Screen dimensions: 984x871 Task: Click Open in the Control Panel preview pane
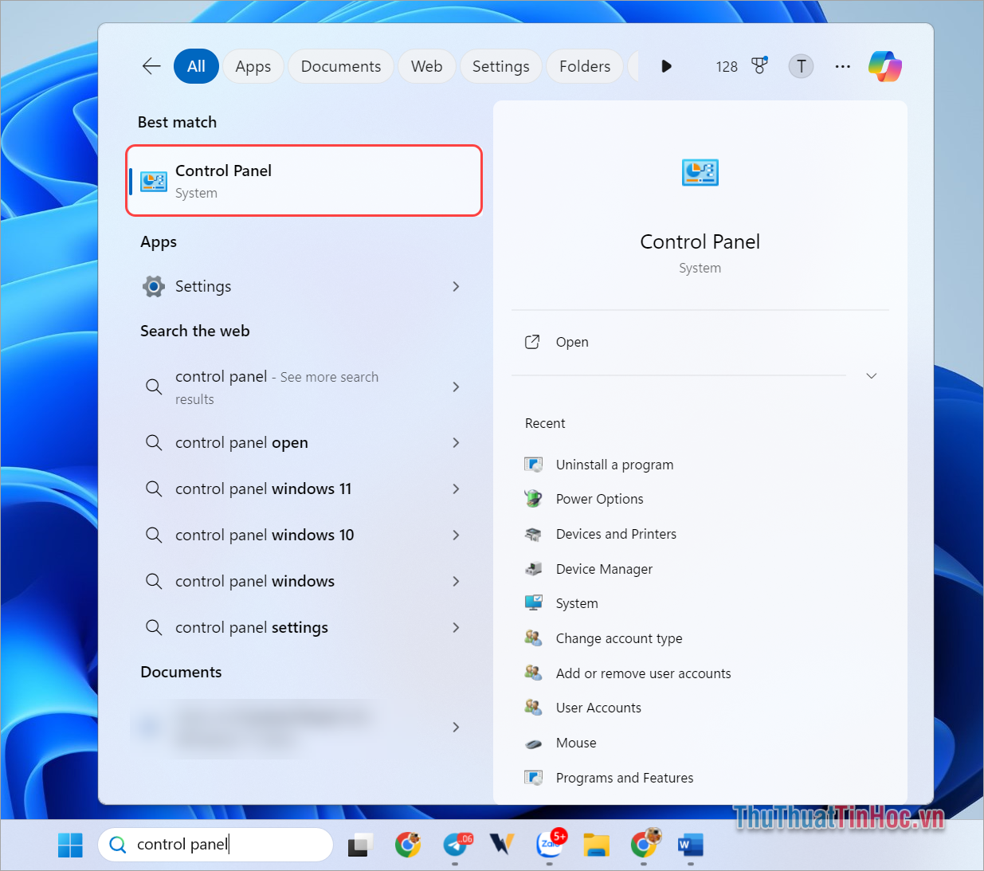pyautogui.click(x=571, y=342)
